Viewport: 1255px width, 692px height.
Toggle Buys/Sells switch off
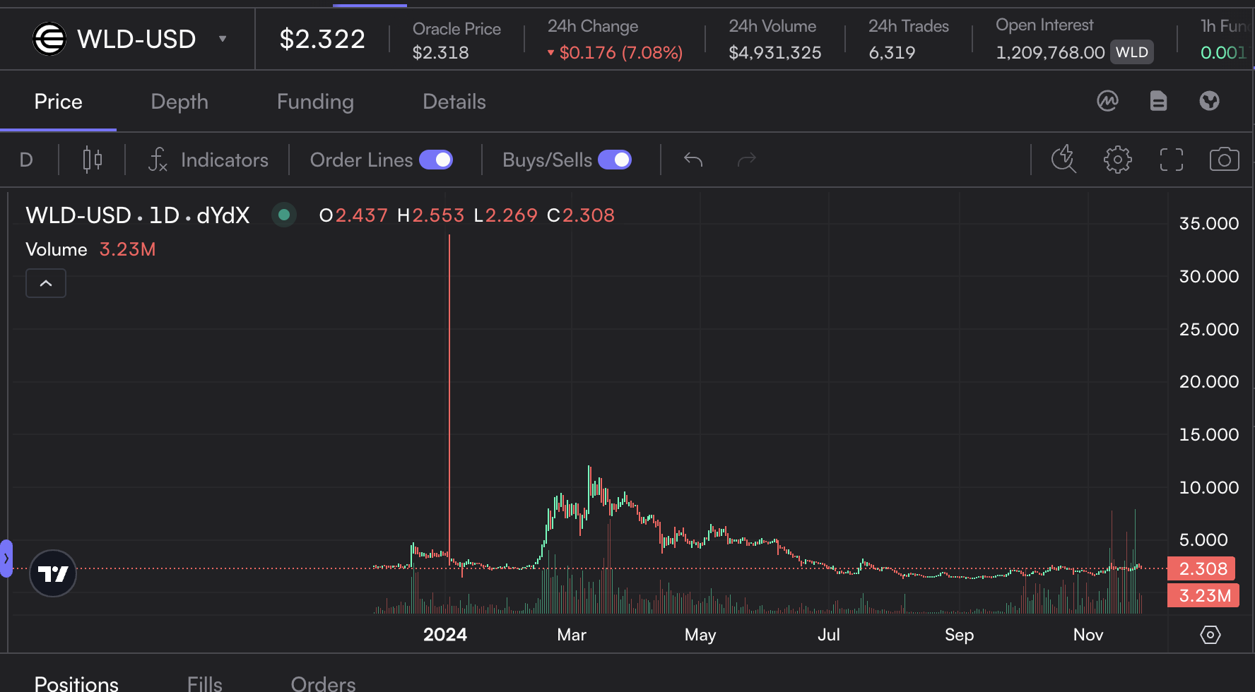615,160
